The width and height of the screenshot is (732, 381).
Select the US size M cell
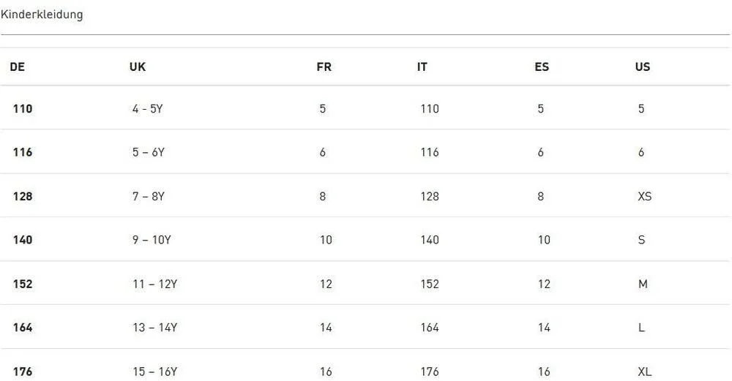pos(643,284)
